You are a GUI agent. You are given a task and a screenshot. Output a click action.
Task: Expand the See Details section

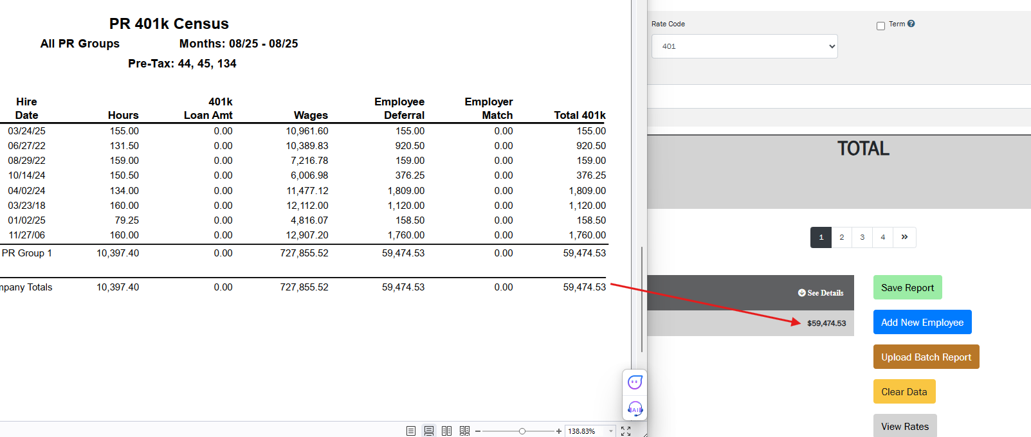(821, 292)
